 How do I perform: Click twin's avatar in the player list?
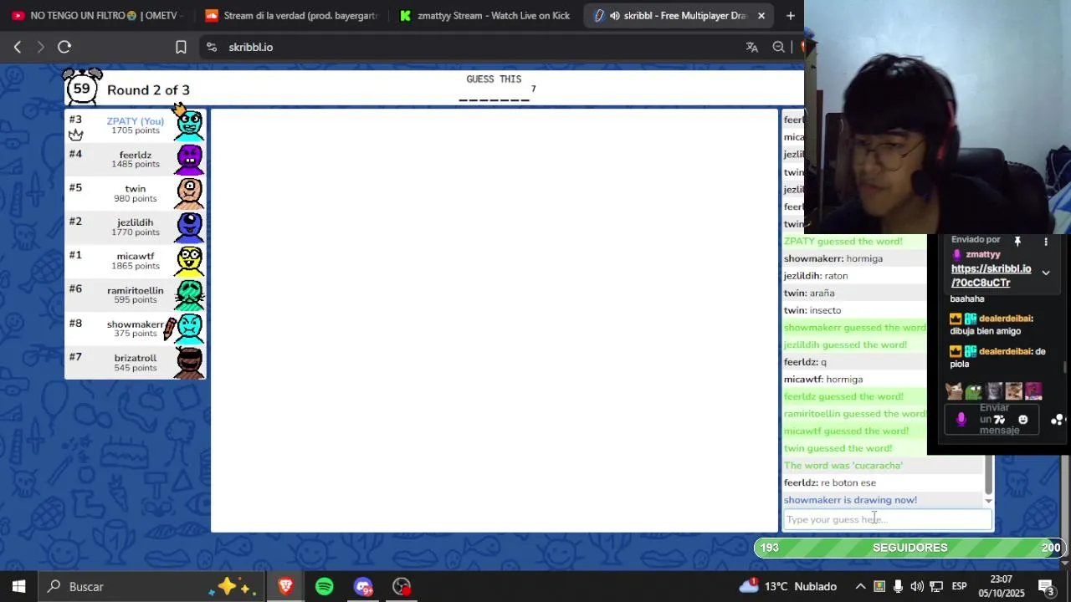click(x=190, y=193)
